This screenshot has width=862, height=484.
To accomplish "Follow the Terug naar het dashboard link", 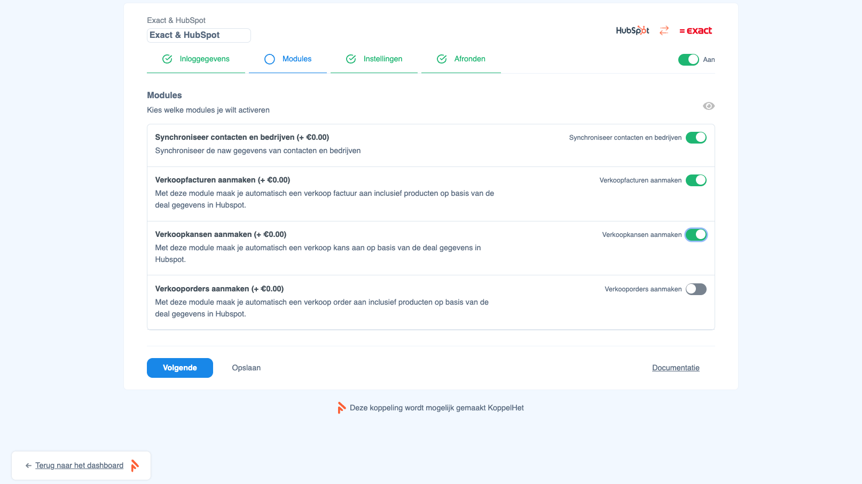I will (79, 465).
